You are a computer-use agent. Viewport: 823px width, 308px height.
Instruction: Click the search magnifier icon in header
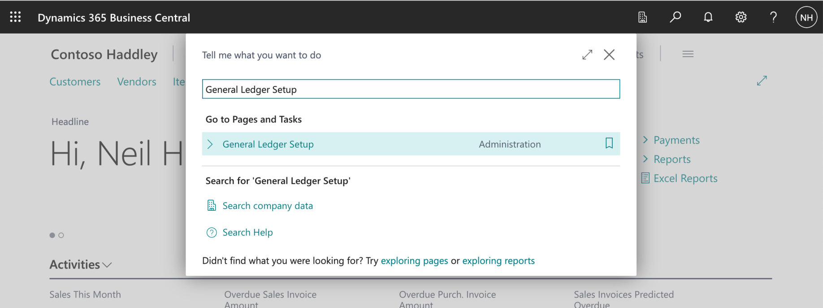pos(675,17)
